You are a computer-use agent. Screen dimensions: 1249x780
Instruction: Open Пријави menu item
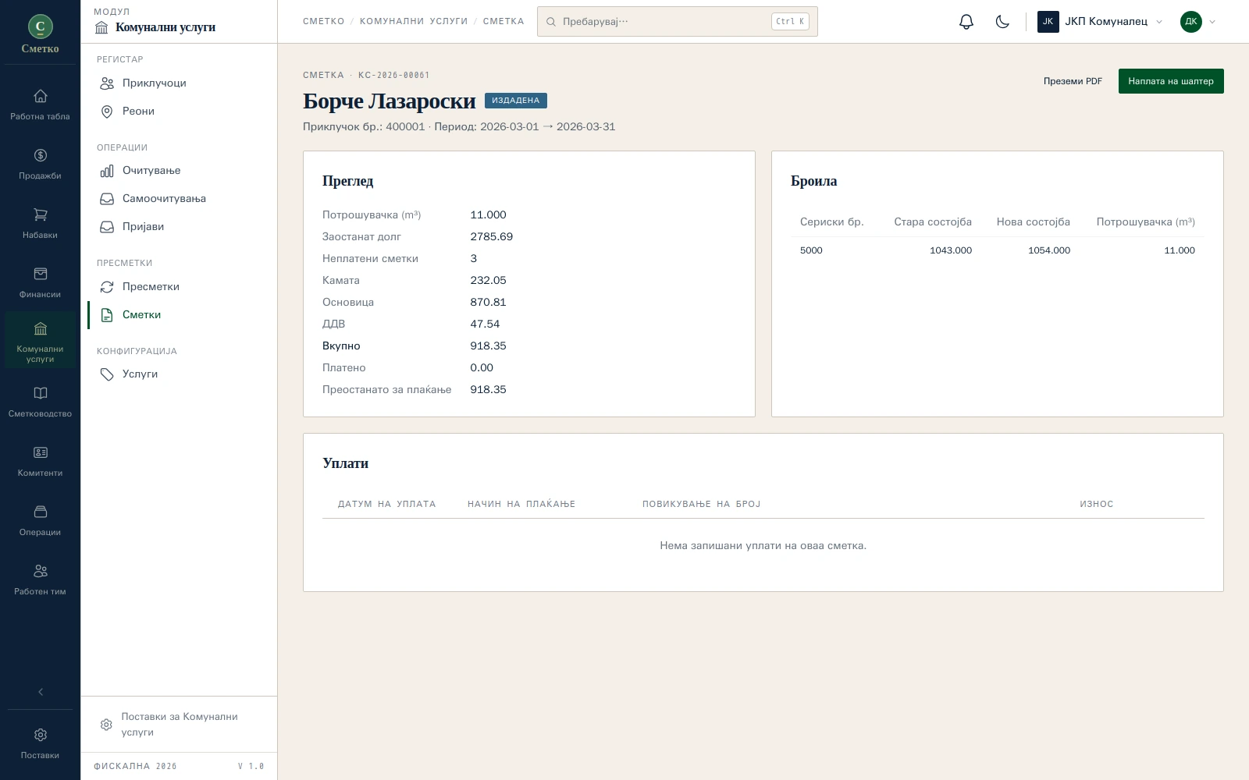180,226
